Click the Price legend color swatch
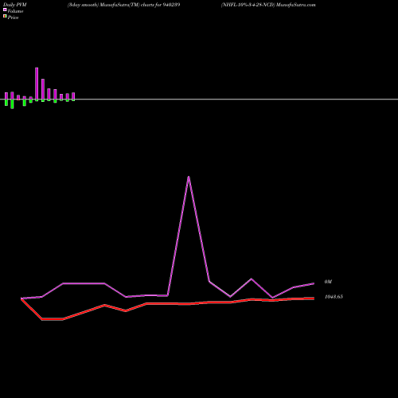 5,16
